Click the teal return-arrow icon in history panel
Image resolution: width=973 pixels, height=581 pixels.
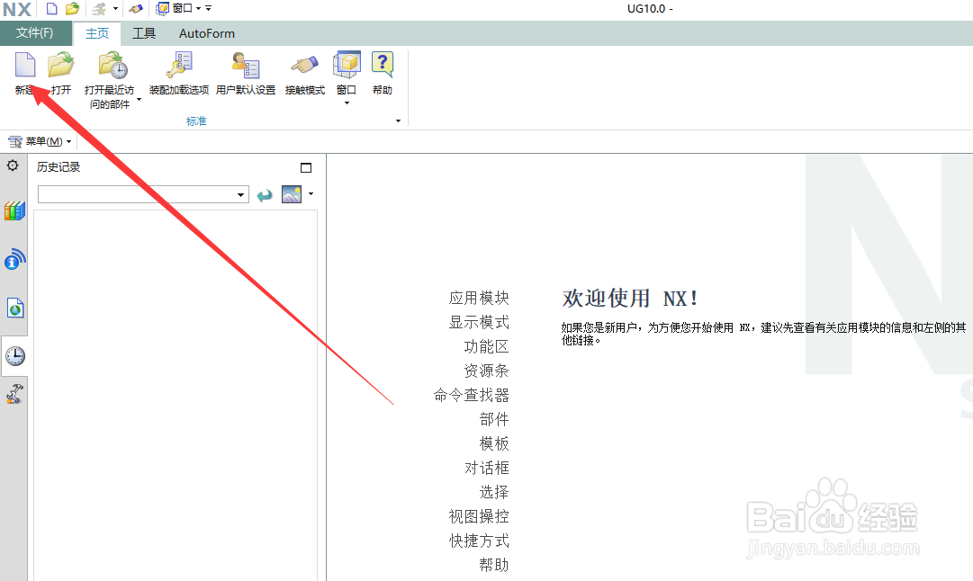pos(265,195)
